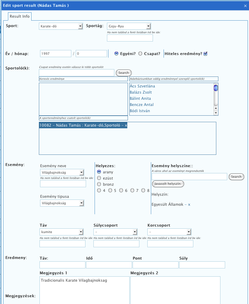This screenshot has height=304, width=249.
Task: Focus Eredmeny Táv input field
Action: click(x=62, y=265)
